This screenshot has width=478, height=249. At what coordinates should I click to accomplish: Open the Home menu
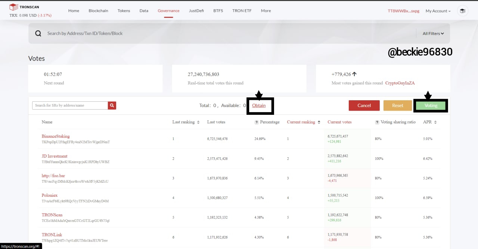[74, 11]
